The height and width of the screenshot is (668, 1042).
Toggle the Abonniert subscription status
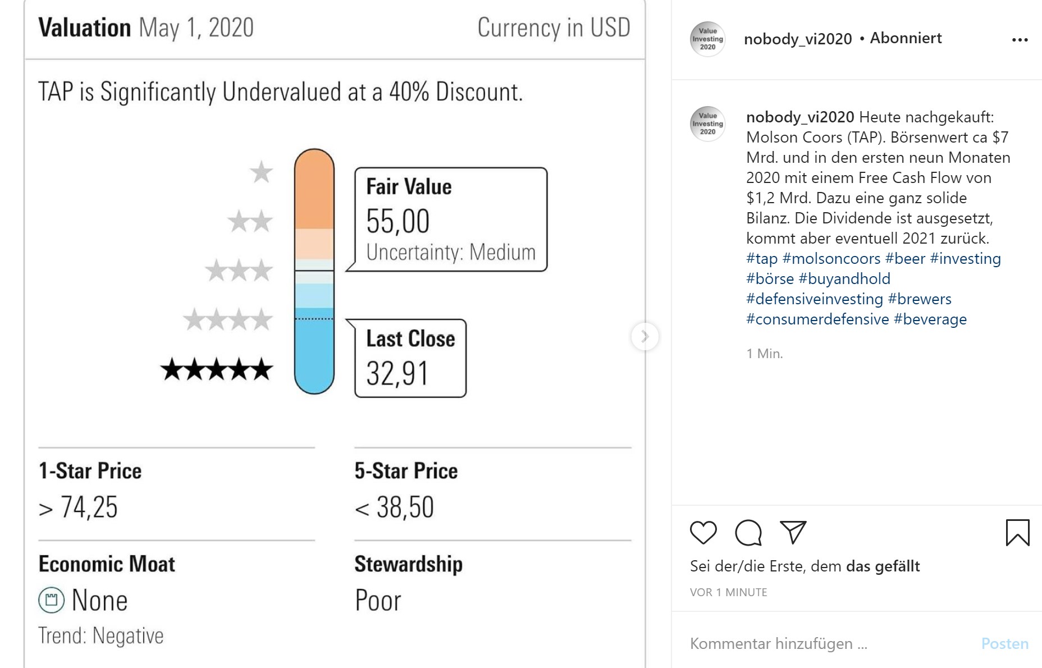click(x=906, y=38)
